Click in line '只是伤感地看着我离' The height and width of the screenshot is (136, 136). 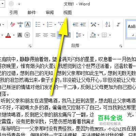(x=47, y=121)
